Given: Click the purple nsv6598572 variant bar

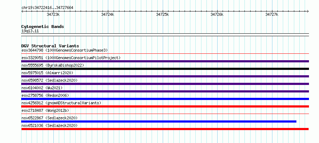Looking at the screenshot, I should [165, 84].
